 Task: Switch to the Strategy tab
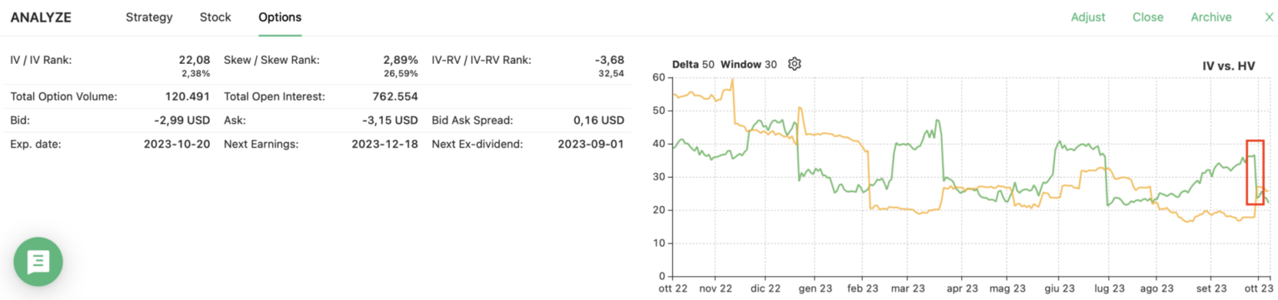[x=149, y=17]
